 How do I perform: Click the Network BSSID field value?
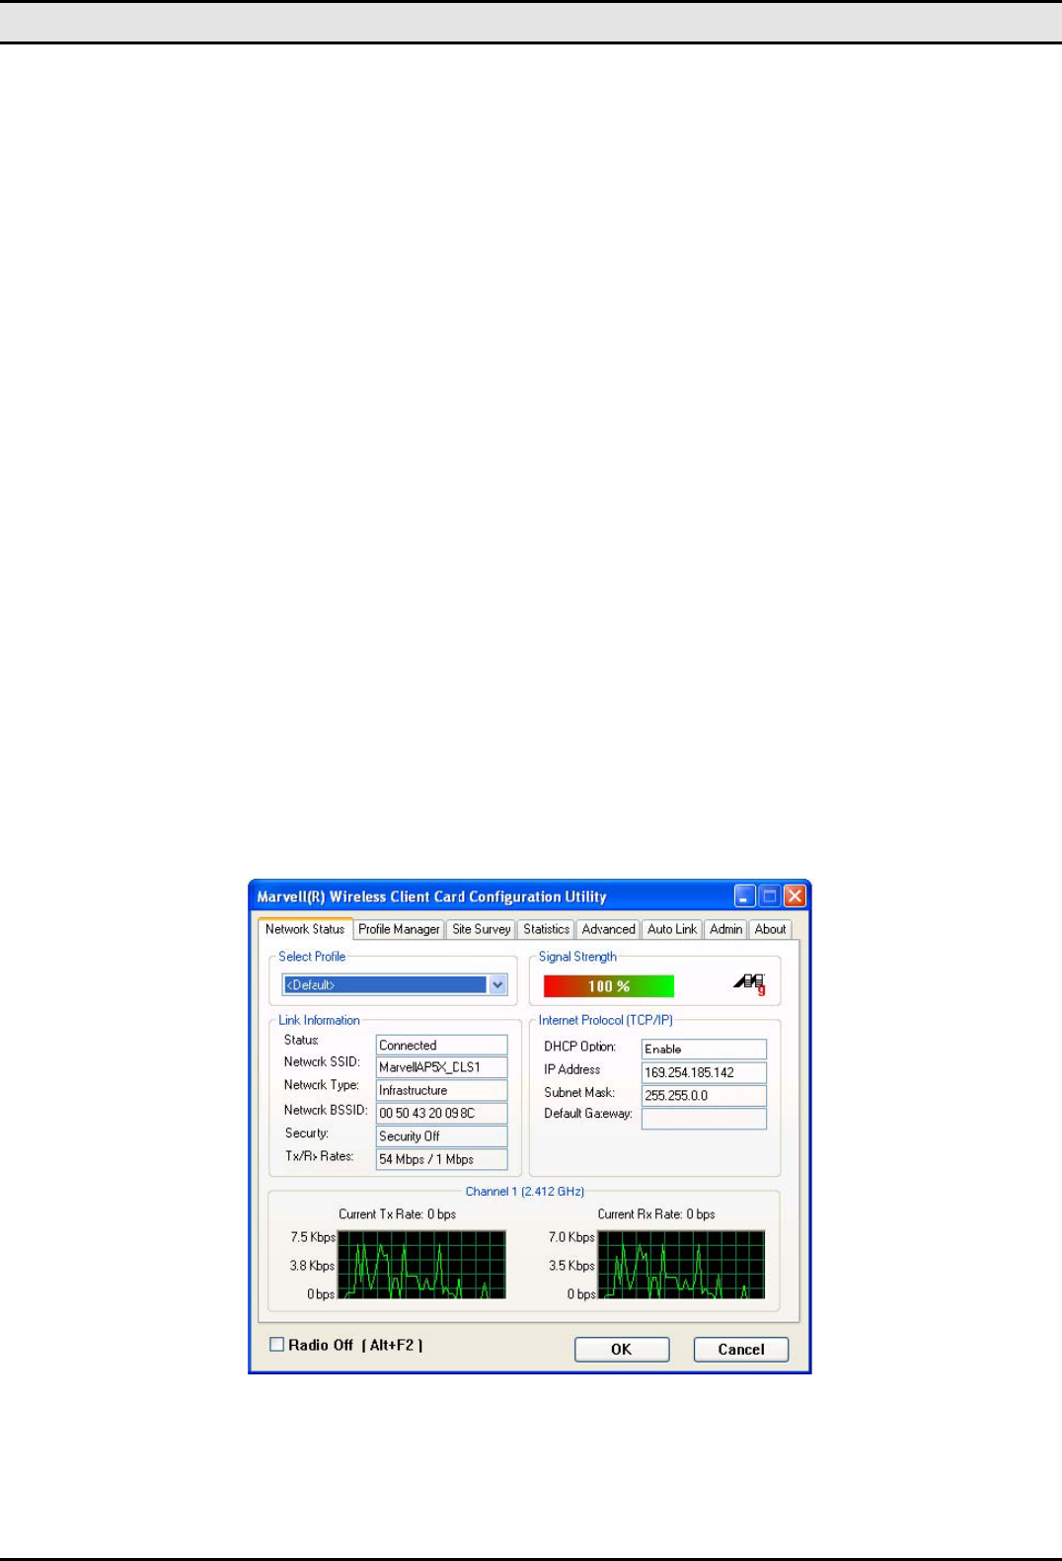pyautogui.click(x=442, y=1113)
